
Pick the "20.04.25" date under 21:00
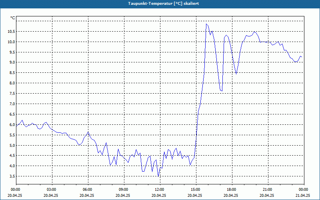pos(267,195)
